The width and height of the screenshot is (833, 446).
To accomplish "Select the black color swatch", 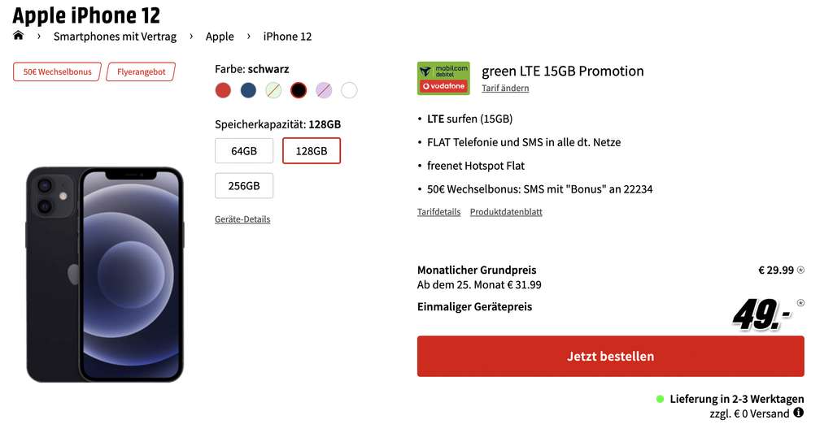I will coord(299,90).
